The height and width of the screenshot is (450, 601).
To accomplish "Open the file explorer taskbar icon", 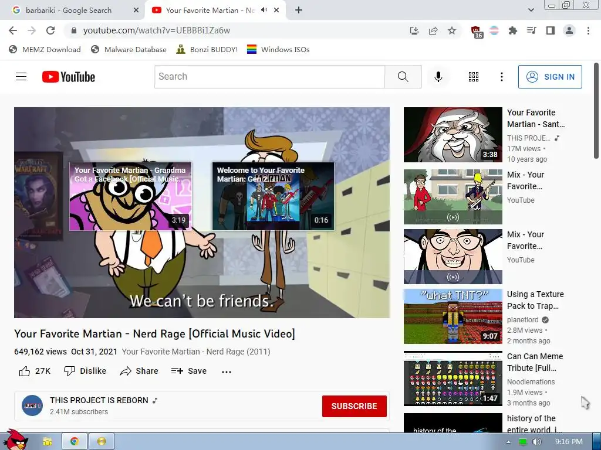I will point(48,442).
